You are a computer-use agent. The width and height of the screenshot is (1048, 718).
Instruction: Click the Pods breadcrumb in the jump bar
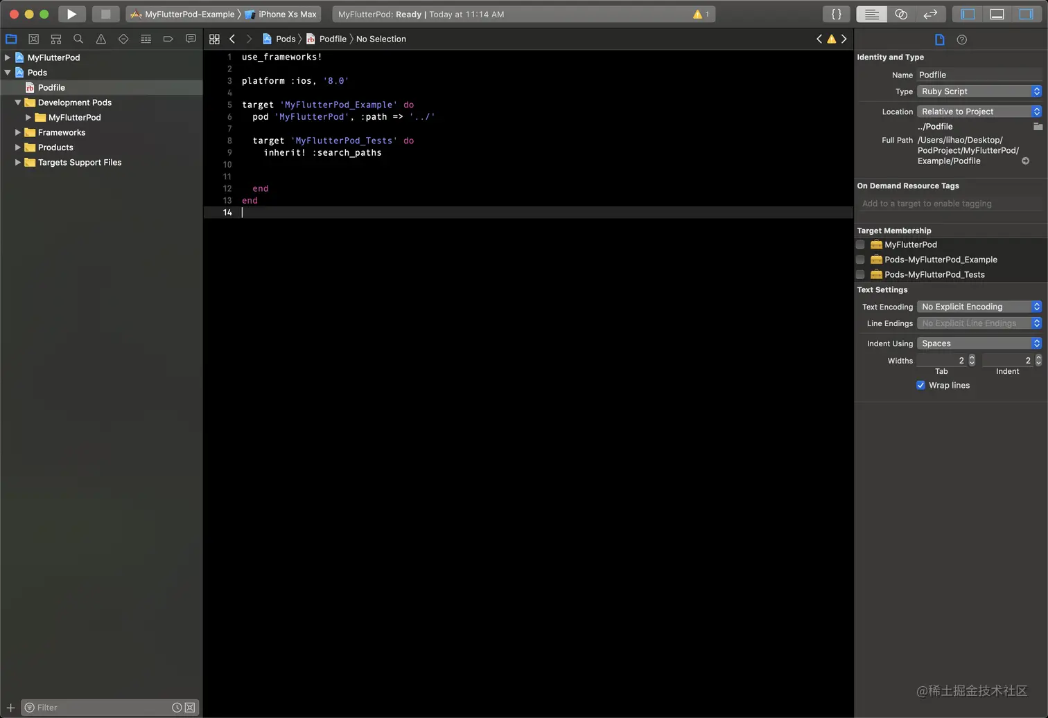[x=279, y=39]
